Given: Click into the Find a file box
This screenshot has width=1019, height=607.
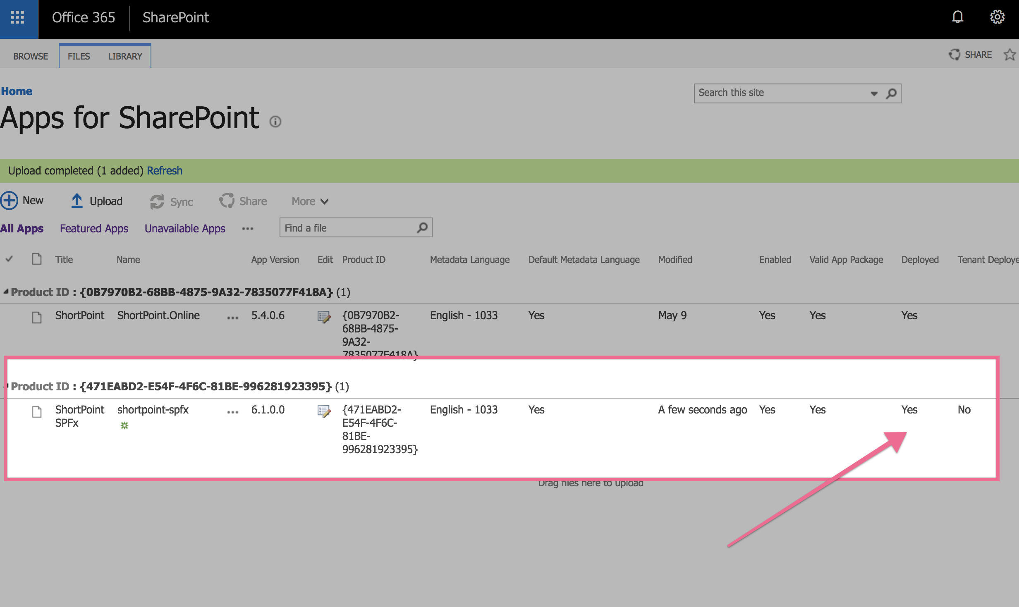Looking at the screenshot, I should coord(347,228).
